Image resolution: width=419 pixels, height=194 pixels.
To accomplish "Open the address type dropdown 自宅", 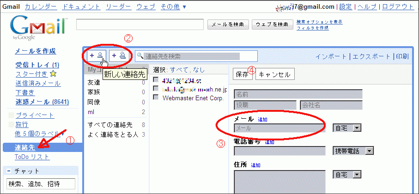I will coord(347,175).
